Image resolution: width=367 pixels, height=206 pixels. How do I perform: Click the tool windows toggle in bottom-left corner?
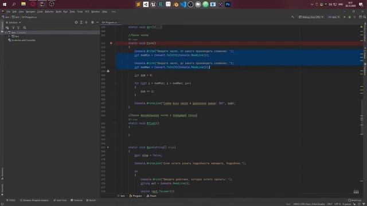point(2,204)
